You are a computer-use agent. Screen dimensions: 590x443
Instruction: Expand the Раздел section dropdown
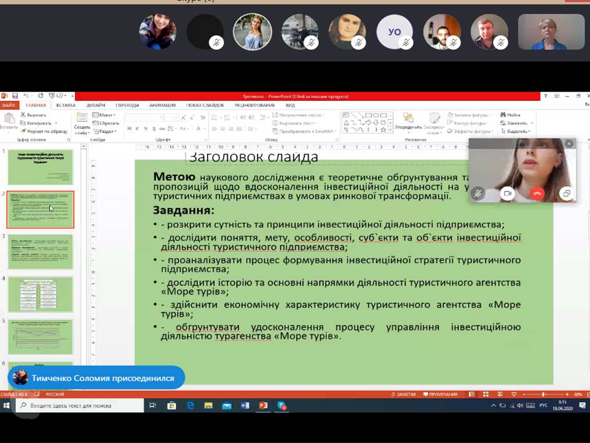tap(106, 131)
